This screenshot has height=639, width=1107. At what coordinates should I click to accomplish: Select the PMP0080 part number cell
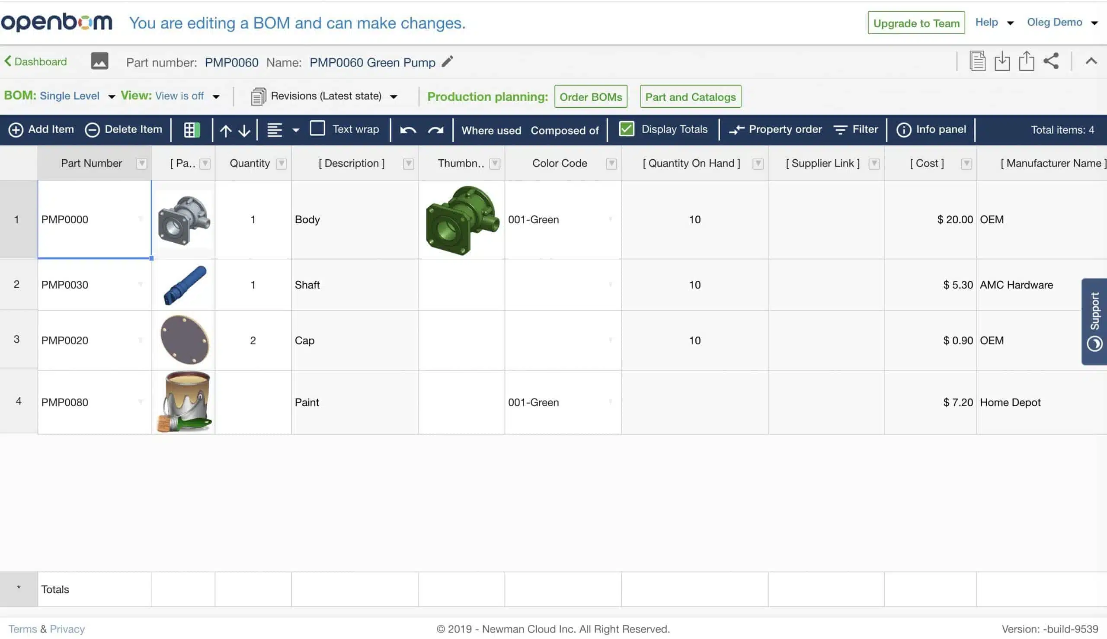click(x=95, y=402)
